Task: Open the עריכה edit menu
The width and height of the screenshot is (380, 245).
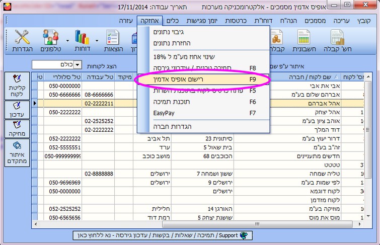Action: tap(341, 21)
